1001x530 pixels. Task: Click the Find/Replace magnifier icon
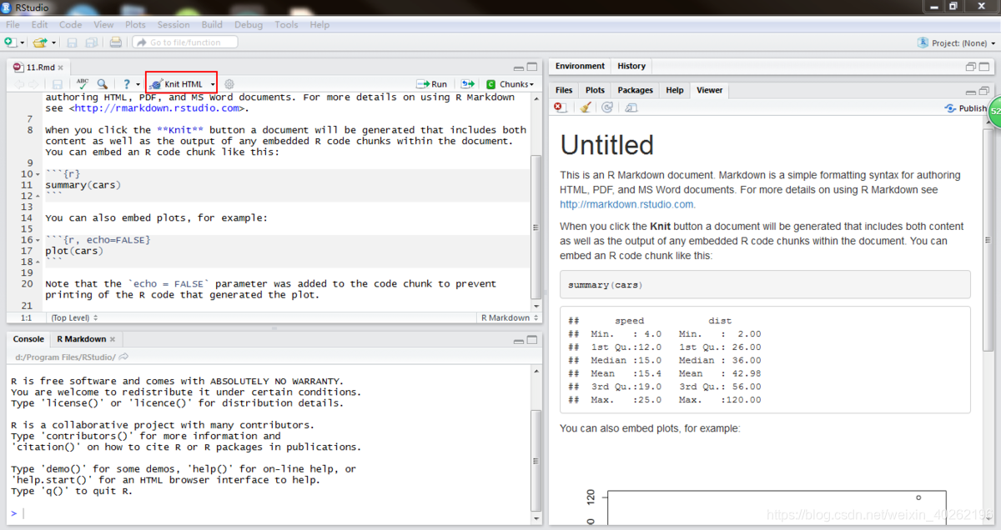(102, 84)
